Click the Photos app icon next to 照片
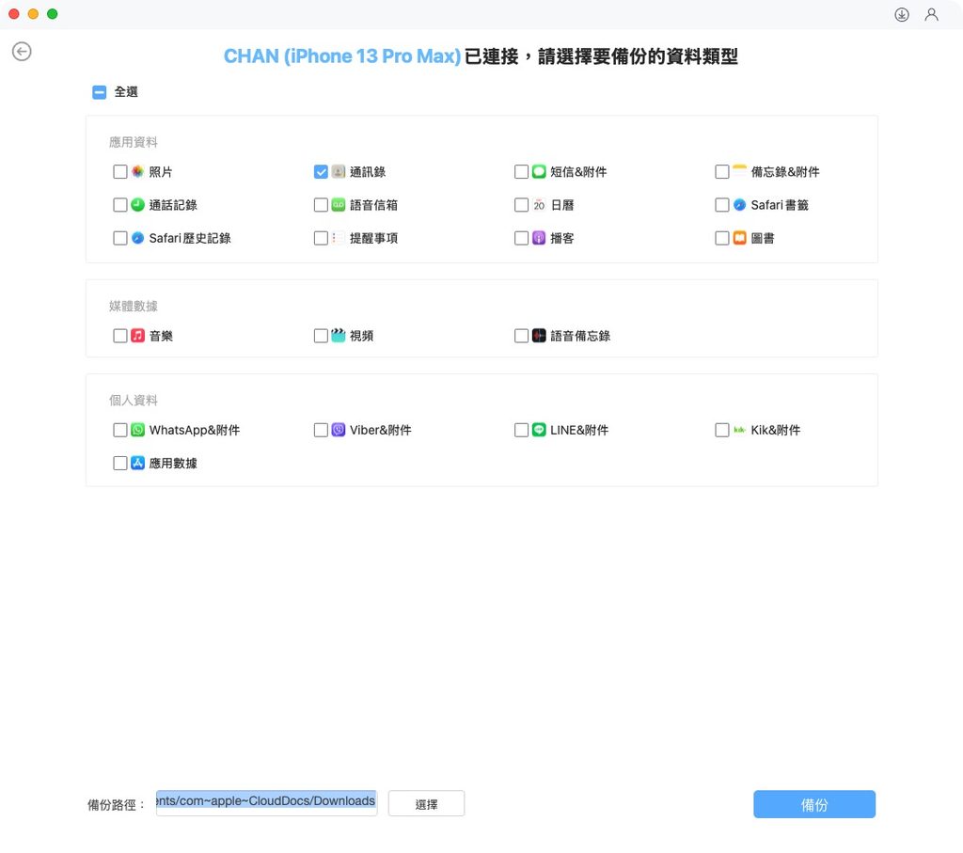The width and height of the screenshot is (963, 853). click(138, 171)
